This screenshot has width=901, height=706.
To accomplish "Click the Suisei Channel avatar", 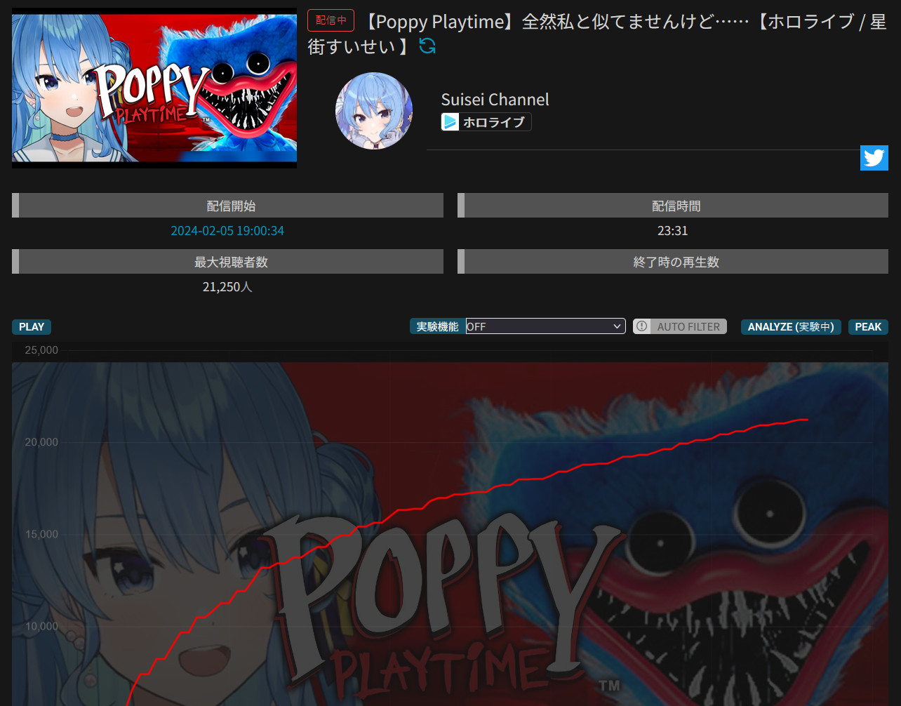I will [x=374, y=111].
